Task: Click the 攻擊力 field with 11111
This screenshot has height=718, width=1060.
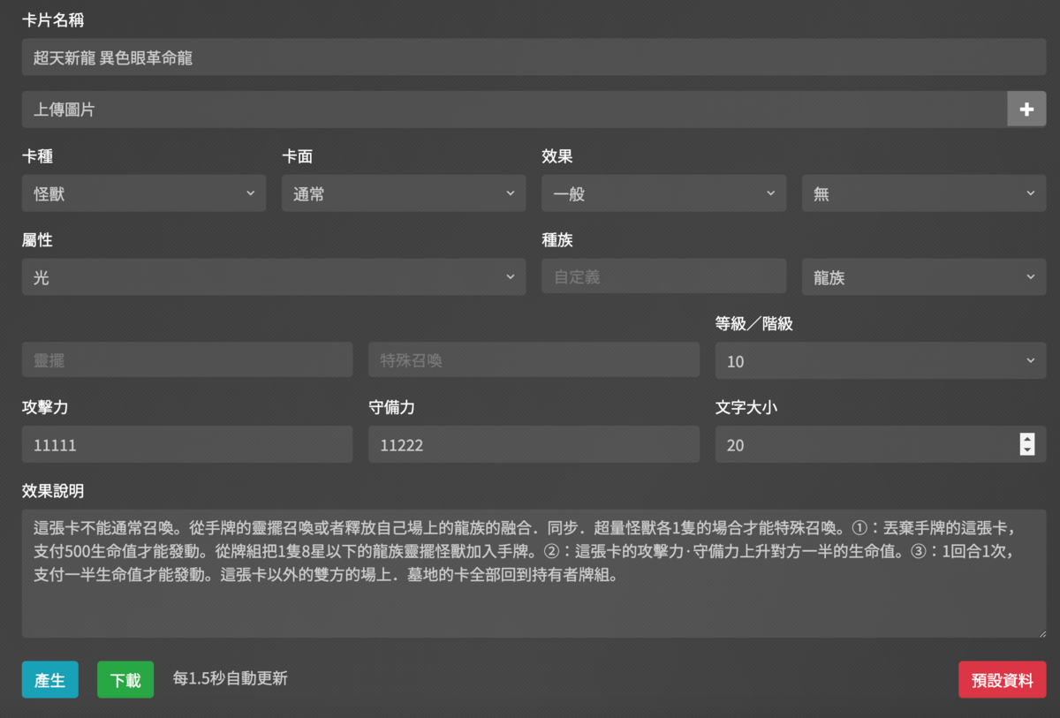Action: coord(186,445)
